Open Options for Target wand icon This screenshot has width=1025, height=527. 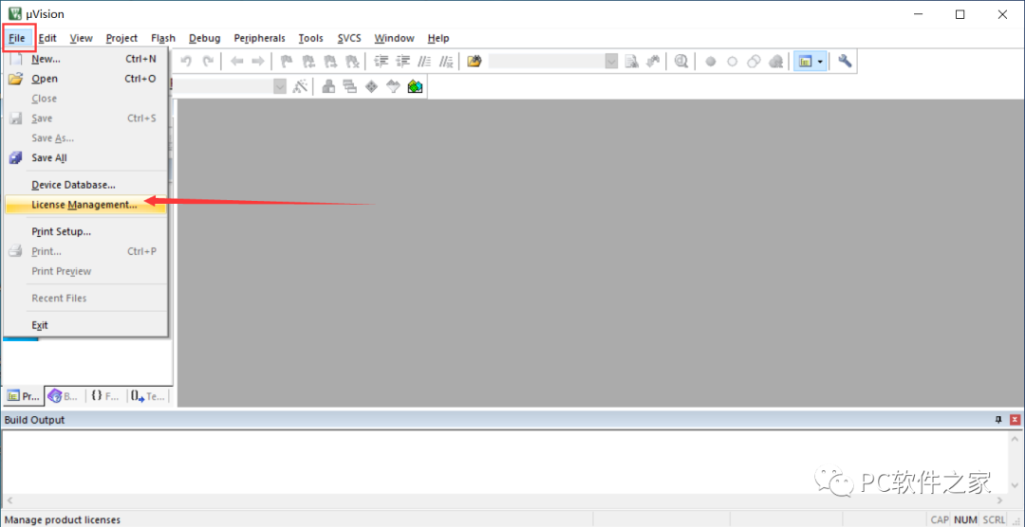tap(300, 86)
